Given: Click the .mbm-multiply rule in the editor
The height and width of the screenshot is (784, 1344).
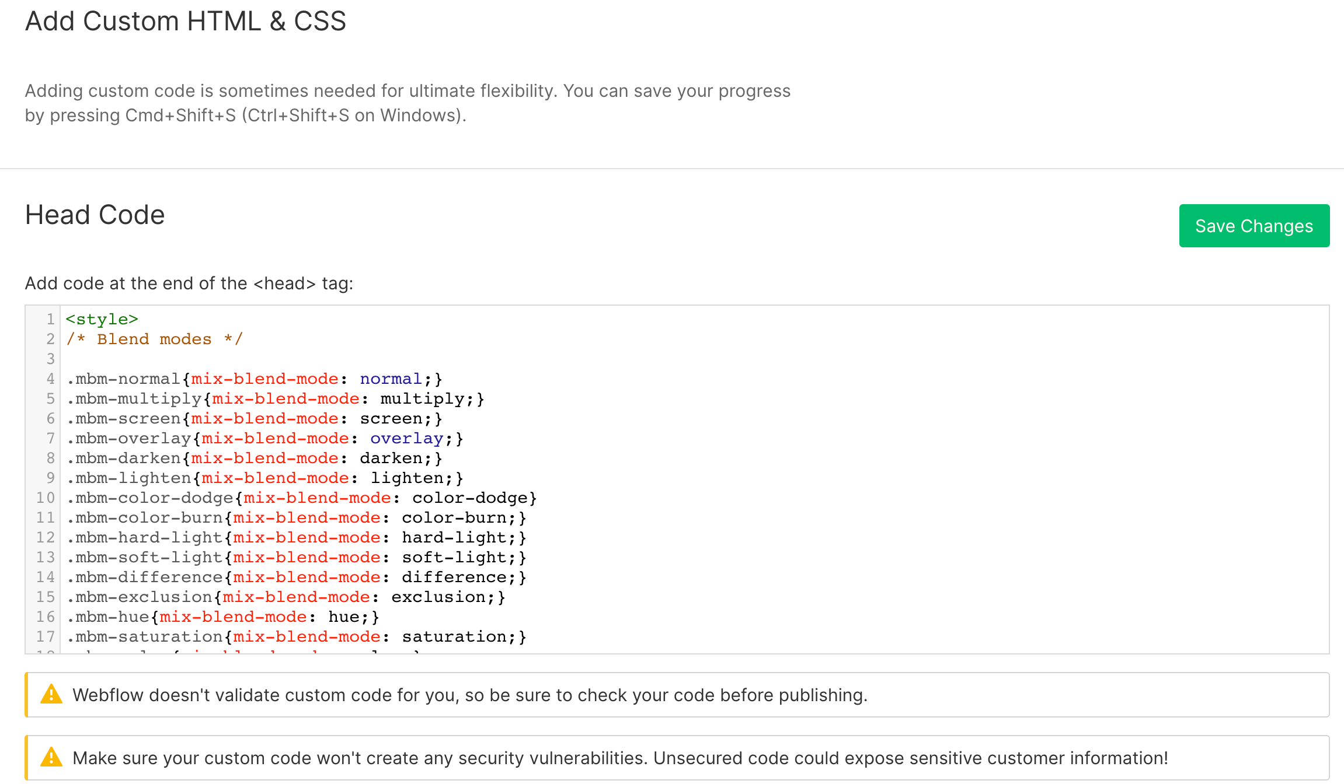Looking at the screenshot, I should point(274,398).
